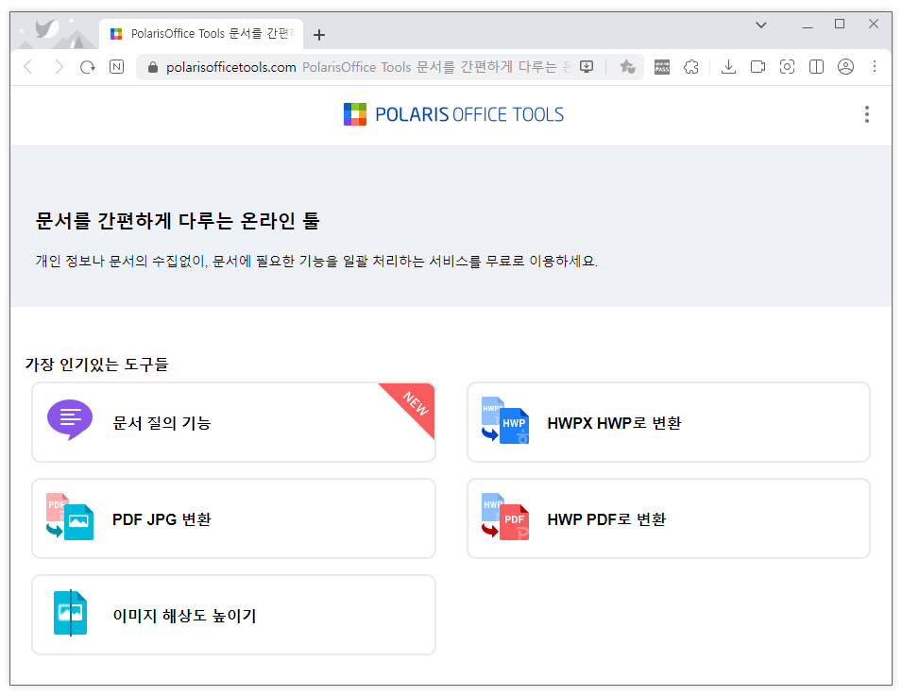902x696 pixels.
Task: Close the browser window
Action: pos(874,25)
